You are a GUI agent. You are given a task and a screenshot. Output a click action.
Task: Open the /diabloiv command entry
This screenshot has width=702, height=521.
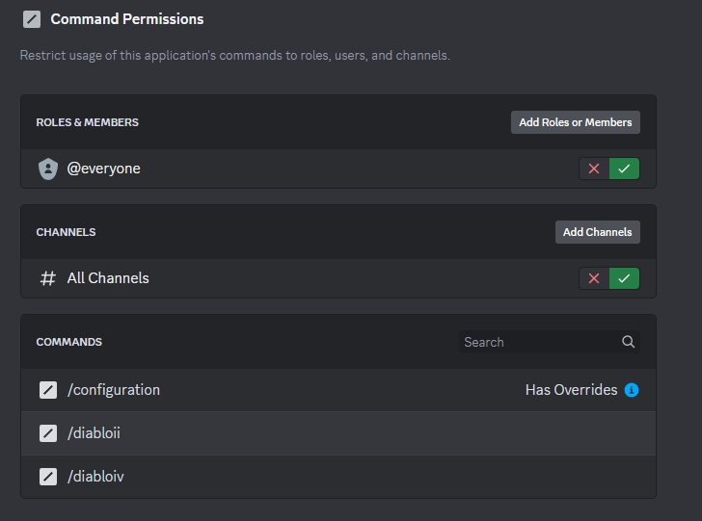pos(95,477)
